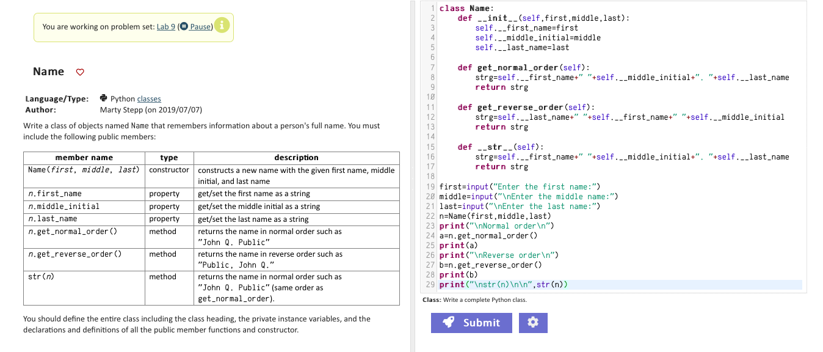Open the Lab 9 problem set link
Image resolution: width=823 pixels, height=352 pixels.
166,27
